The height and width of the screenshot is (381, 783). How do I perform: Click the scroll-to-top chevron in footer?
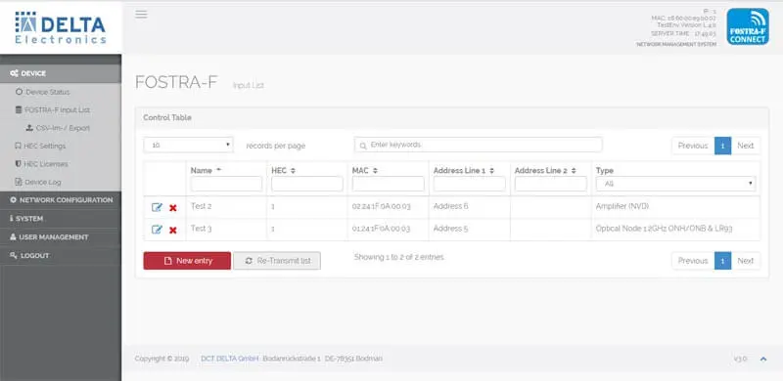pos(763,359)
